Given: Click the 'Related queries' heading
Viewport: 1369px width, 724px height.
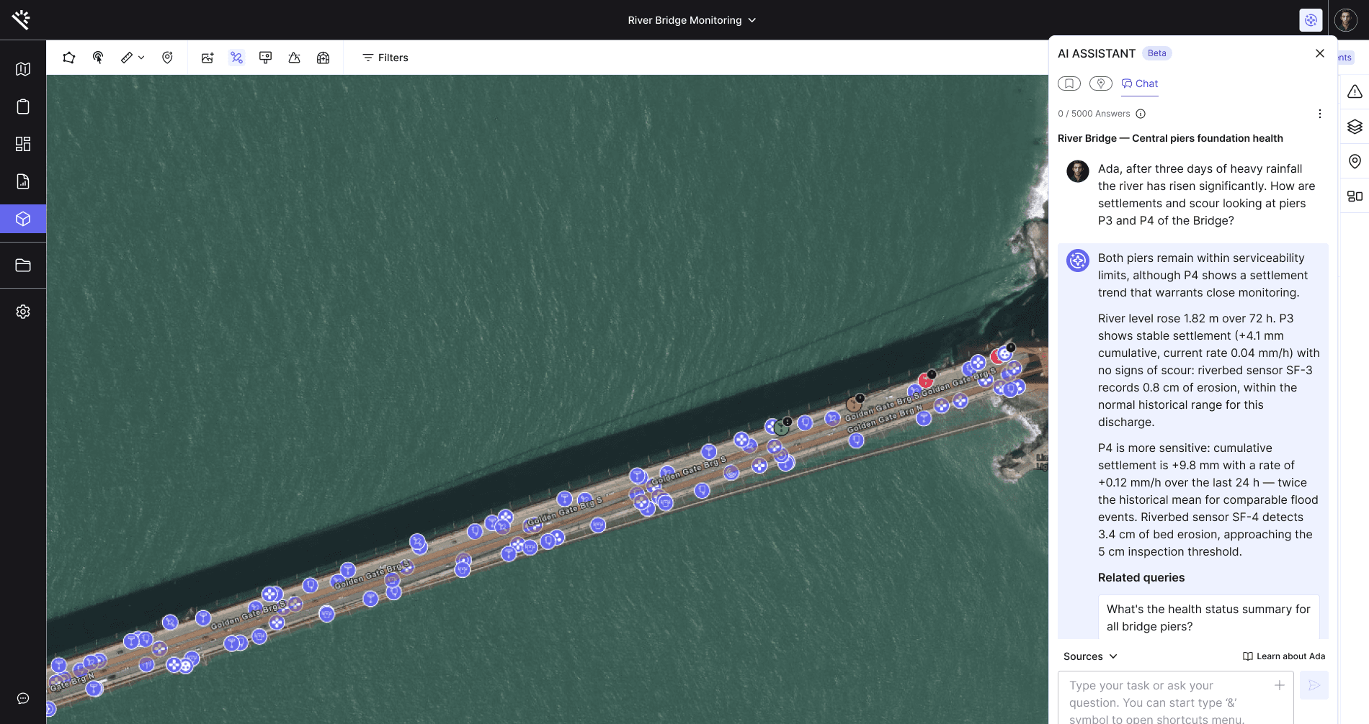Looking at the screenshot, I should click(x=1141, y=577).
